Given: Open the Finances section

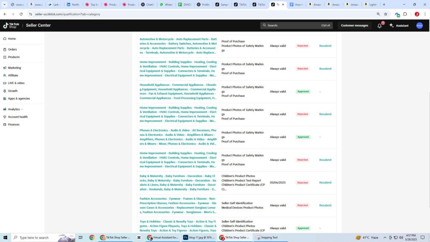Looking at the screenshot, I should pos(11,124).
